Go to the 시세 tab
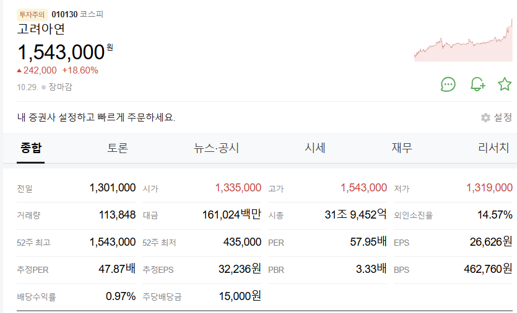517x313 pixels. (315, 148)
